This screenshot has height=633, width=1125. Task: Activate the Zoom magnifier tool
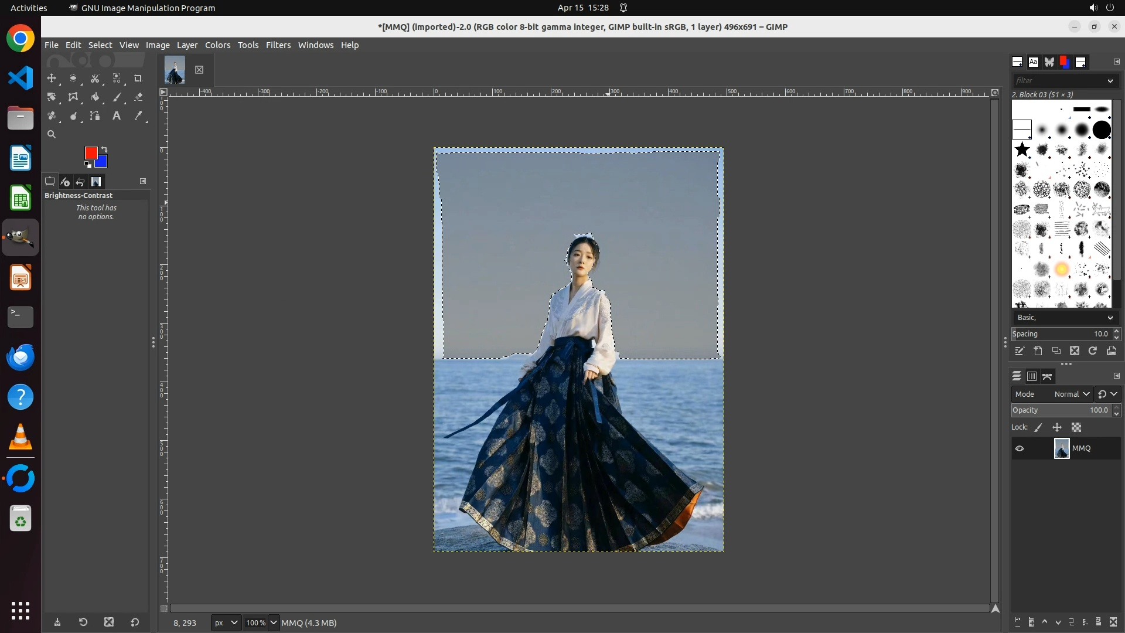click(x=52, y=135)
